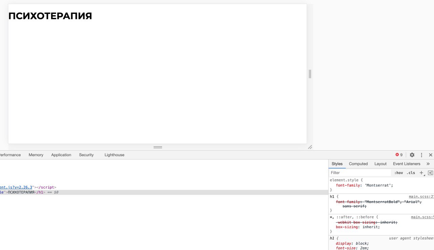Viewport: 434px width, 250px height.
Task: Open the Event Listeners tab
Action: click(407, 164)
